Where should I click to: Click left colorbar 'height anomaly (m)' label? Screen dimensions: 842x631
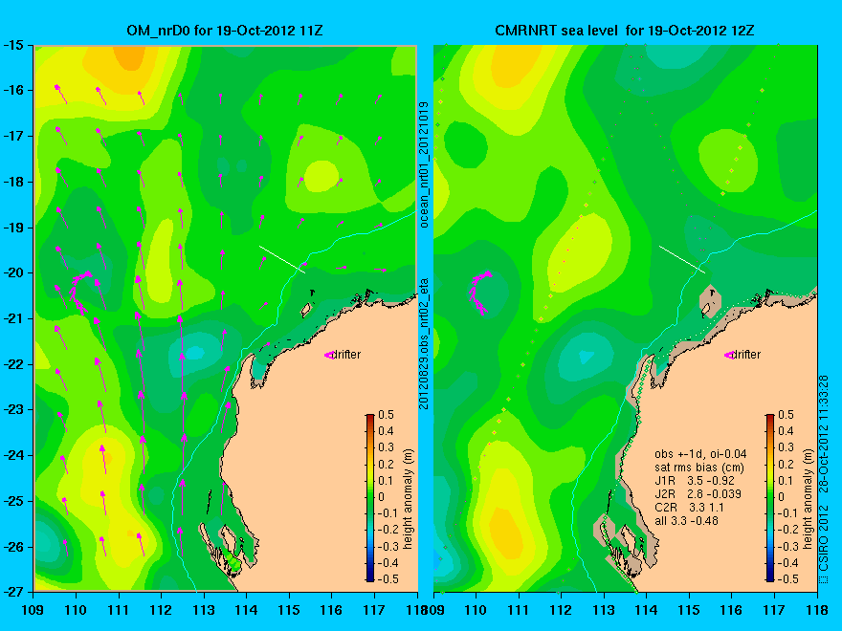(x=409, y=499)
